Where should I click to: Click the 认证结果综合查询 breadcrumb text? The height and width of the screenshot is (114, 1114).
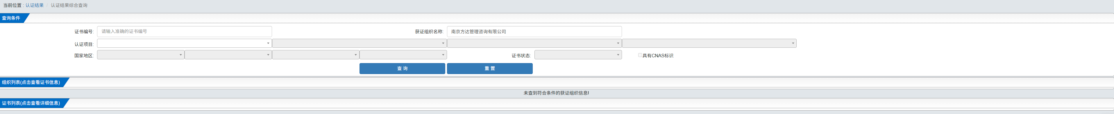pyautogui.click(x=69, y=5)
